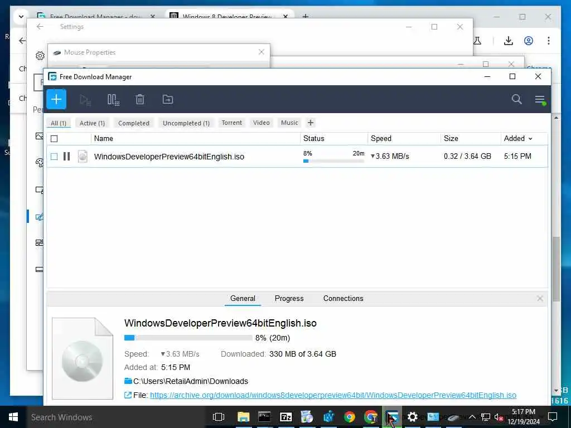
Task: Open search in Free Download Manager
Action: (x=516, y=99)
